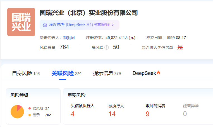Open the 限制高消费 count 9
Screen dimensions: 213x127
pos(147,114)
